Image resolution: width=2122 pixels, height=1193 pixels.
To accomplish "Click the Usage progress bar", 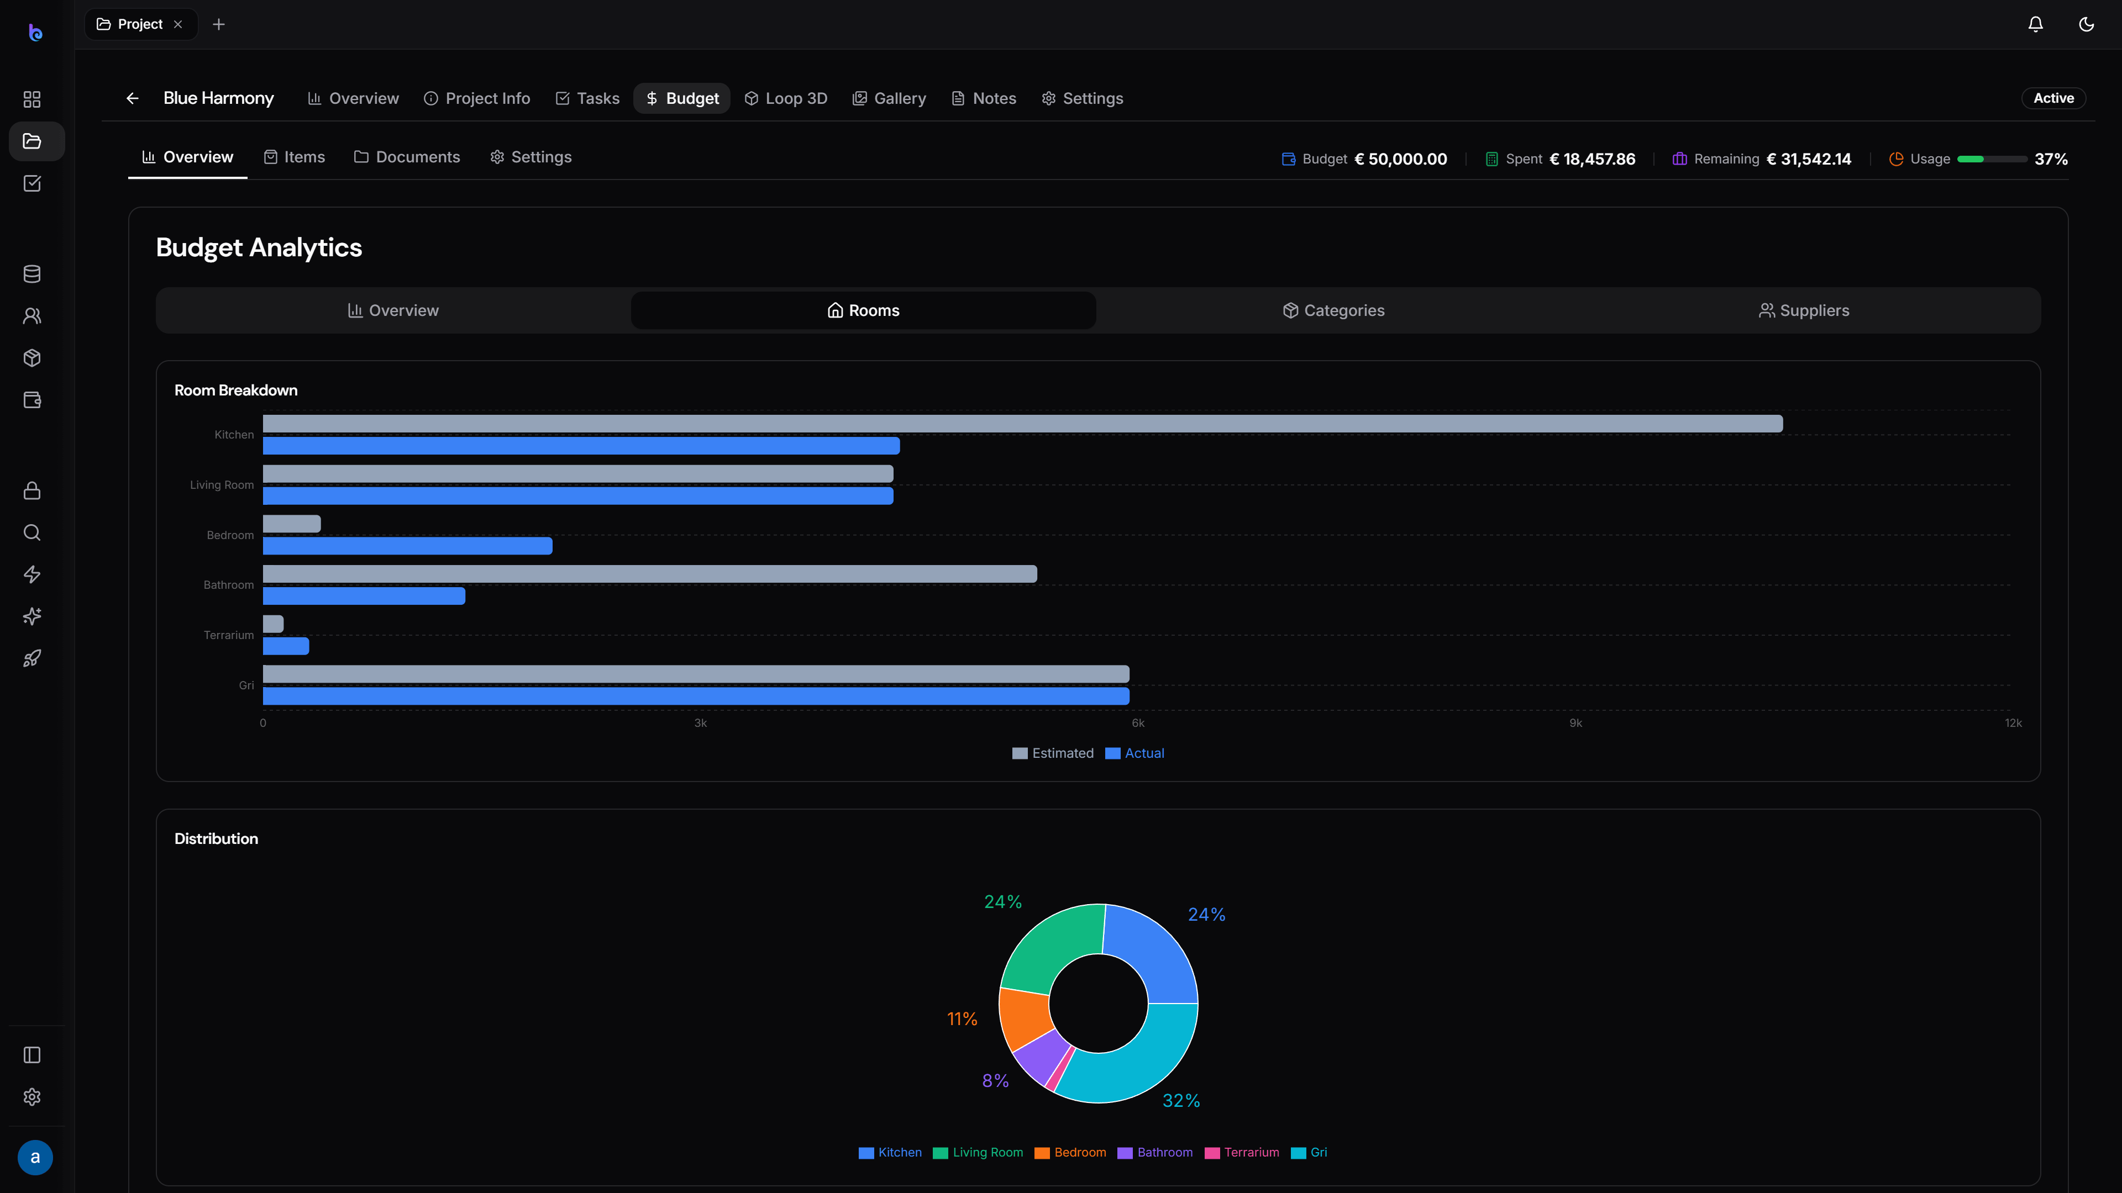I will click(1992, 159).
